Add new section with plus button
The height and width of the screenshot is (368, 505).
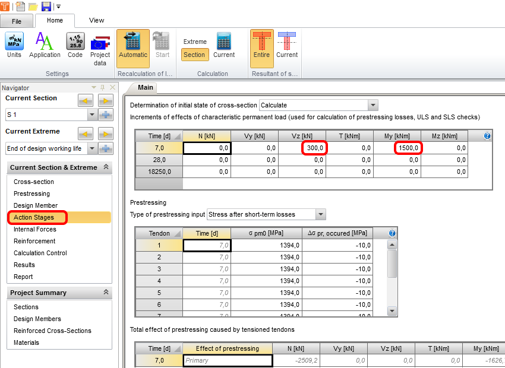pos(106,115)
